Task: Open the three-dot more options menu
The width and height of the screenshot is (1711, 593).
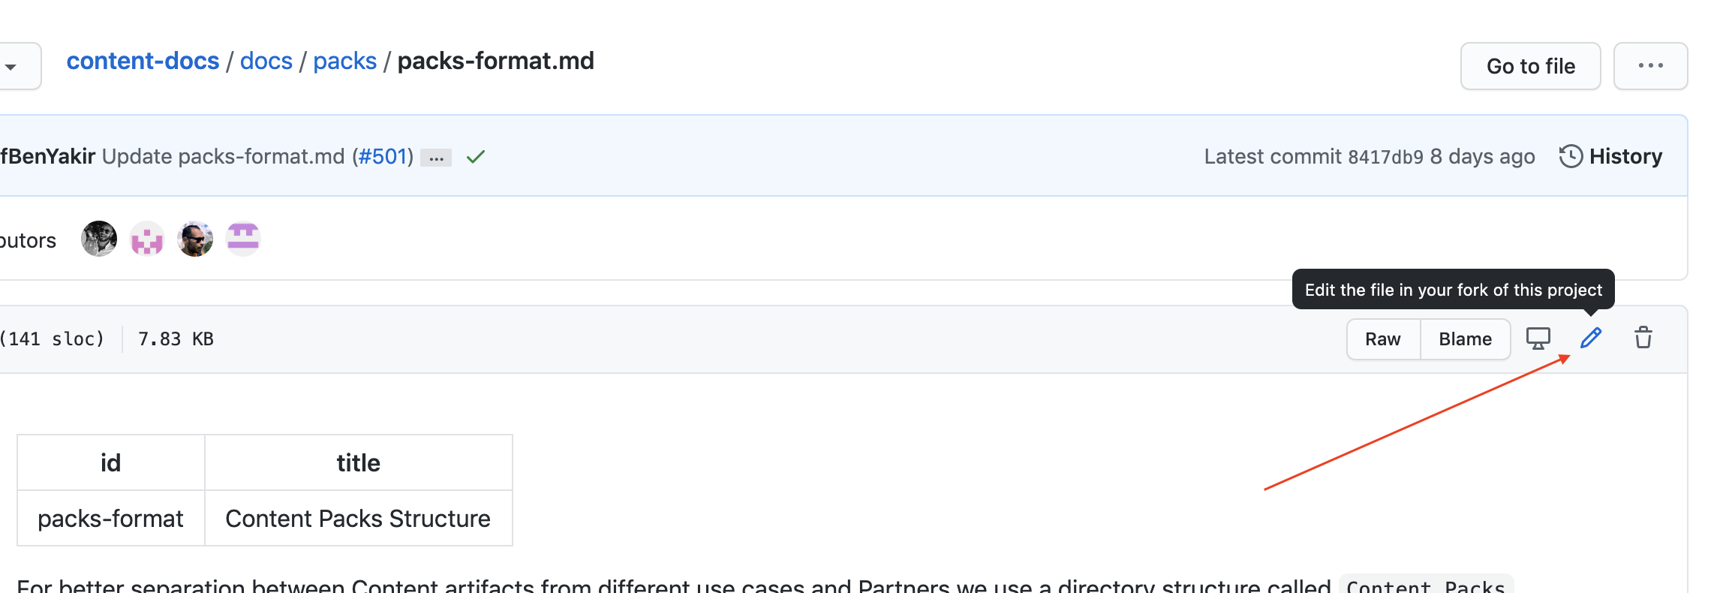Action: pyautogui.click(x=1650, y=66)
